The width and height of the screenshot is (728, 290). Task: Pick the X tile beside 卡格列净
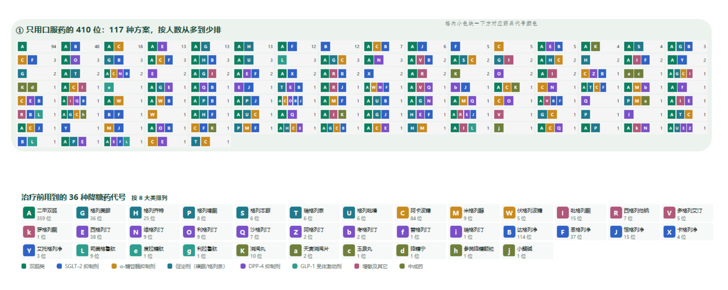pos(669,232)
